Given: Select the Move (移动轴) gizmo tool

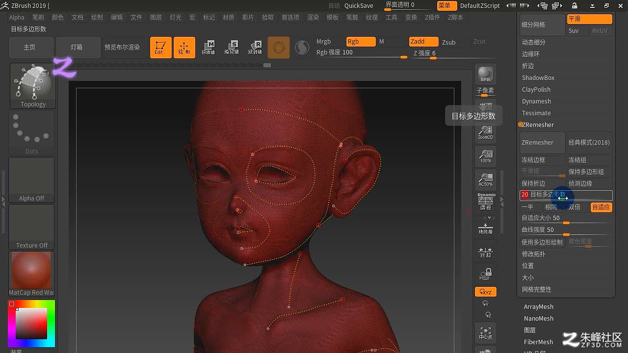Looking at the screenshot, I should (208, 48).
